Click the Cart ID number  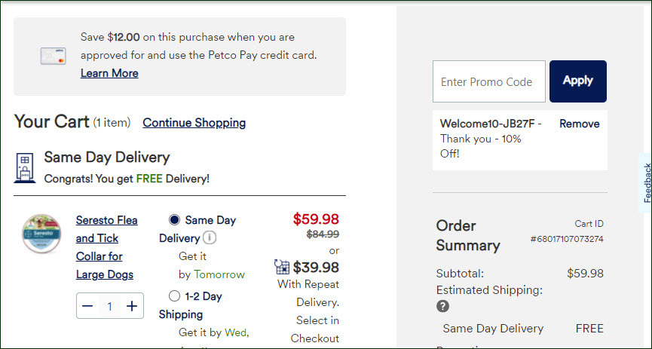pos(567,239)
